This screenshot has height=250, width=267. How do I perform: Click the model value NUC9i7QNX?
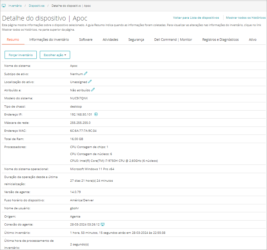pyautogui.click(x=79, y=98)
